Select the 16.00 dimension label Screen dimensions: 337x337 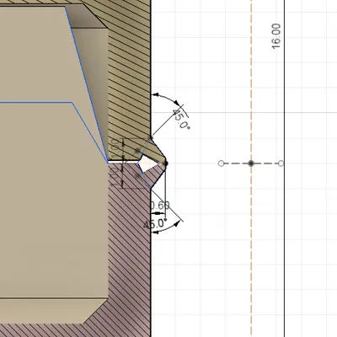pos(276,36)
